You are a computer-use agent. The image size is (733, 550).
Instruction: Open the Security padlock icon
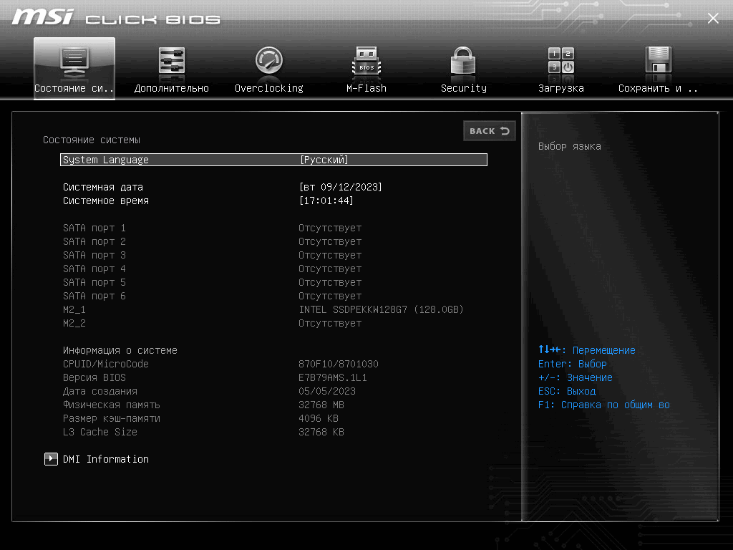point(463,62)
